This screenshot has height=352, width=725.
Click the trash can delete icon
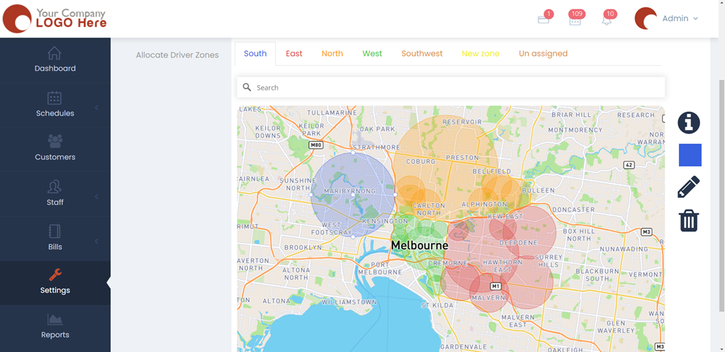pos(688,220)
